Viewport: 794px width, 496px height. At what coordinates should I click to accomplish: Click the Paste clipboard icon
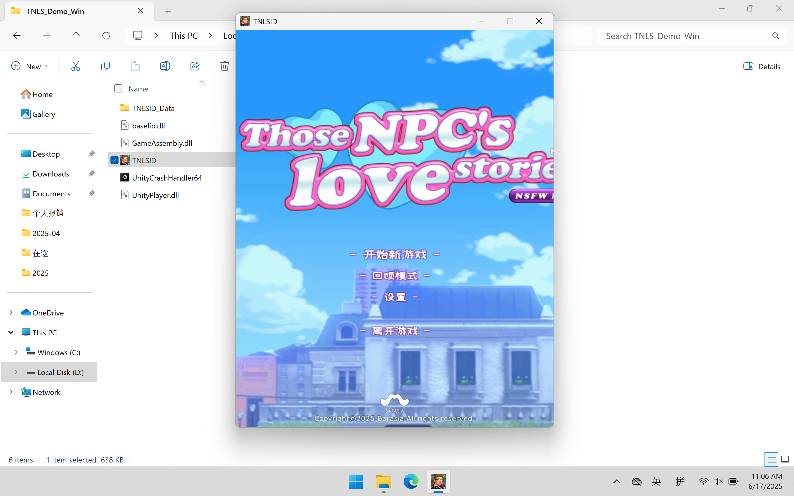click(135, 66)
